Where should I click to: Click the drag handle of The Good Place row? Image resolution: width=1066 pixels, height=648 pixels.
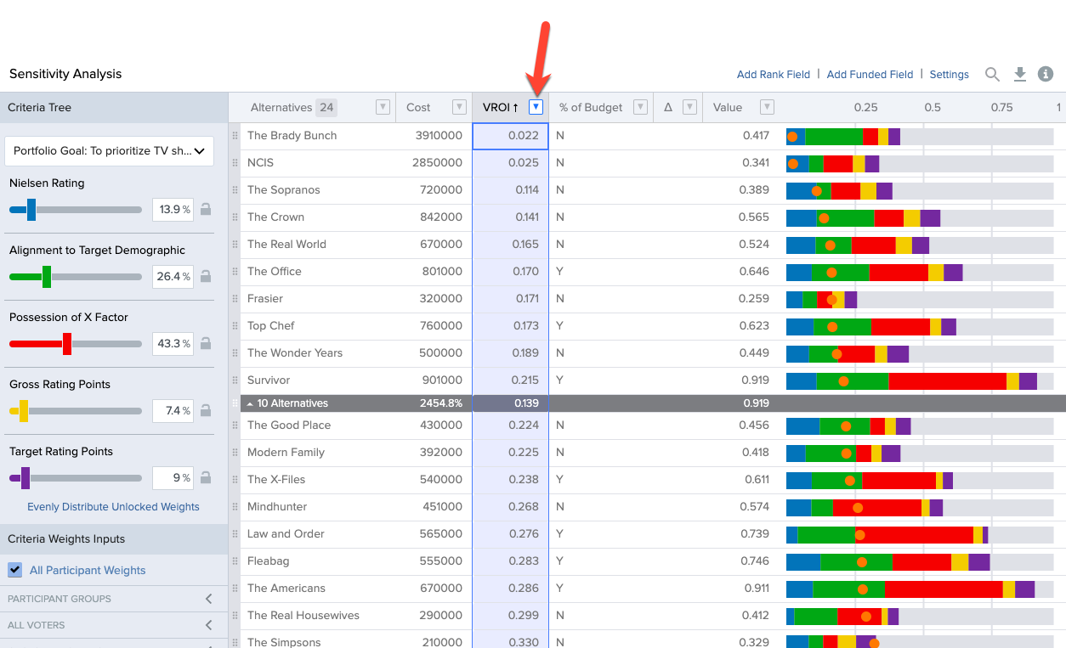[235, 425]
